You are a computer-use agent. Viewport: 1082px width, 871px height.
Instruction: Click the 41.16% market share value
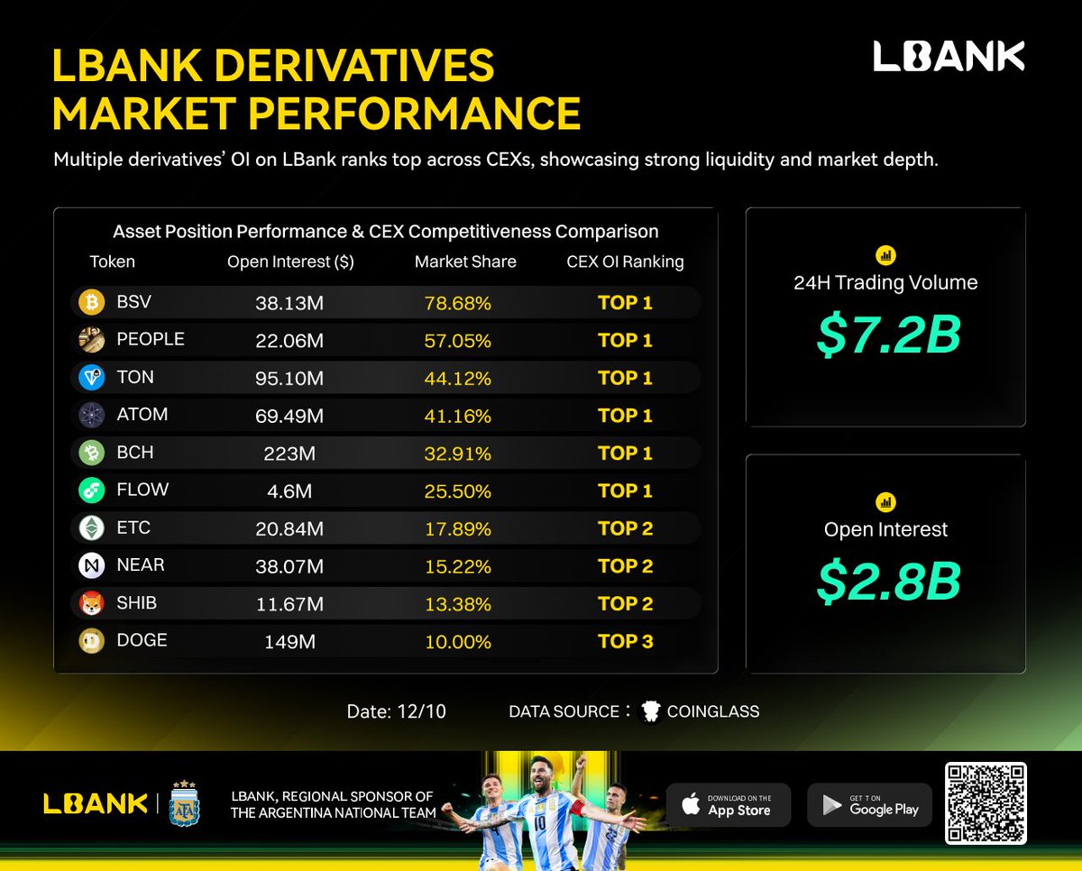coord(458,417)
